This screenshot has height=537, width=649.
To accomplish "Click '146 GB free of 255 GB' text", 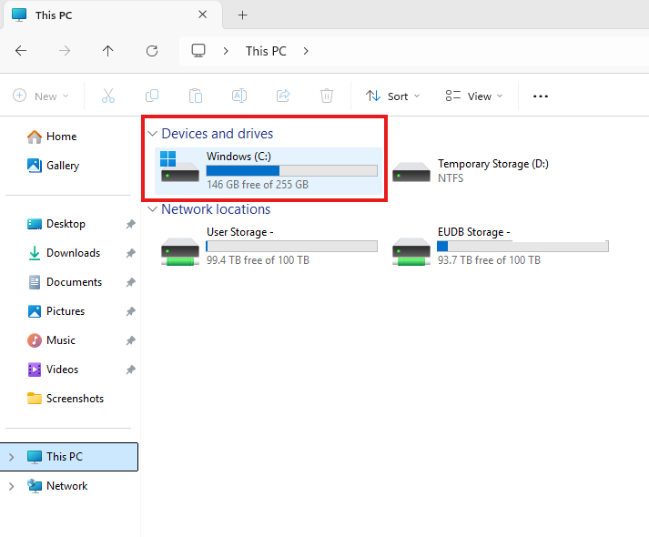I will pos(258,185).
